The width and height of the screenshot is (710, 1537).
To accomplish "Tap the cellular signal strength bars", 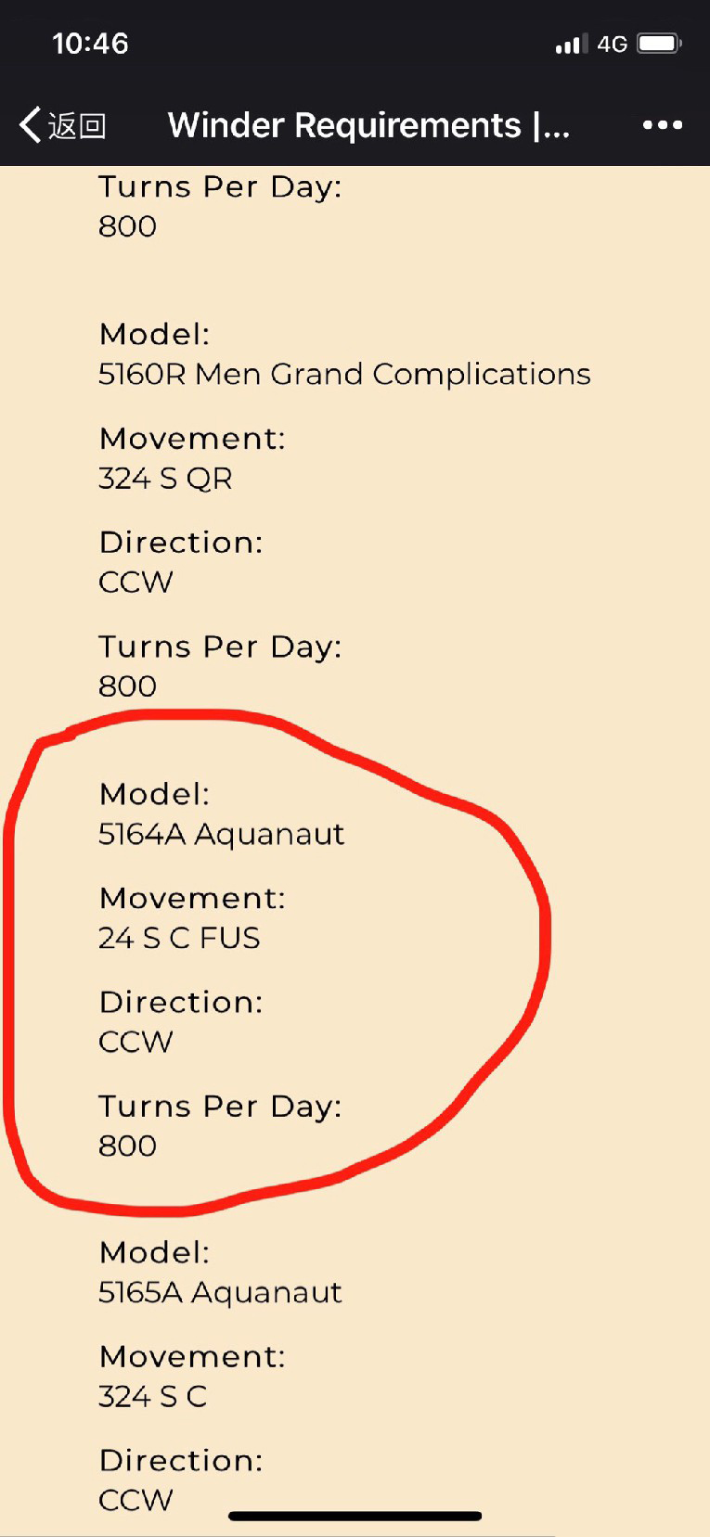I will 571,44.
